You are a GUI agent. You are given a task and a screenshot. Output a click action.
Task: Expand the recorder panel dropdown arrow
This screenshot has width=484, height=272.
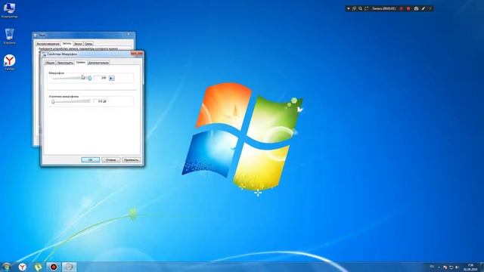349,8
